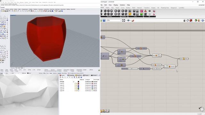The image size is (205, 115).
Task: Click the Name column header in Layers
Action: [61, 80]
